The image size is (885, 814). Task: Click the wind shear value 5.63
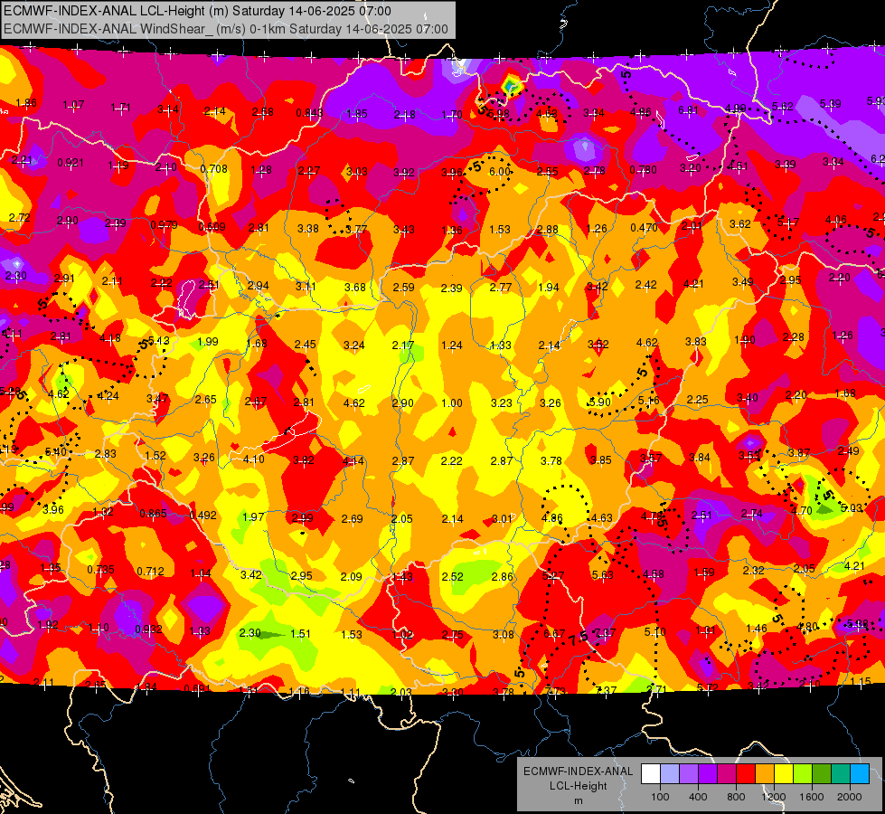[602, 574]
